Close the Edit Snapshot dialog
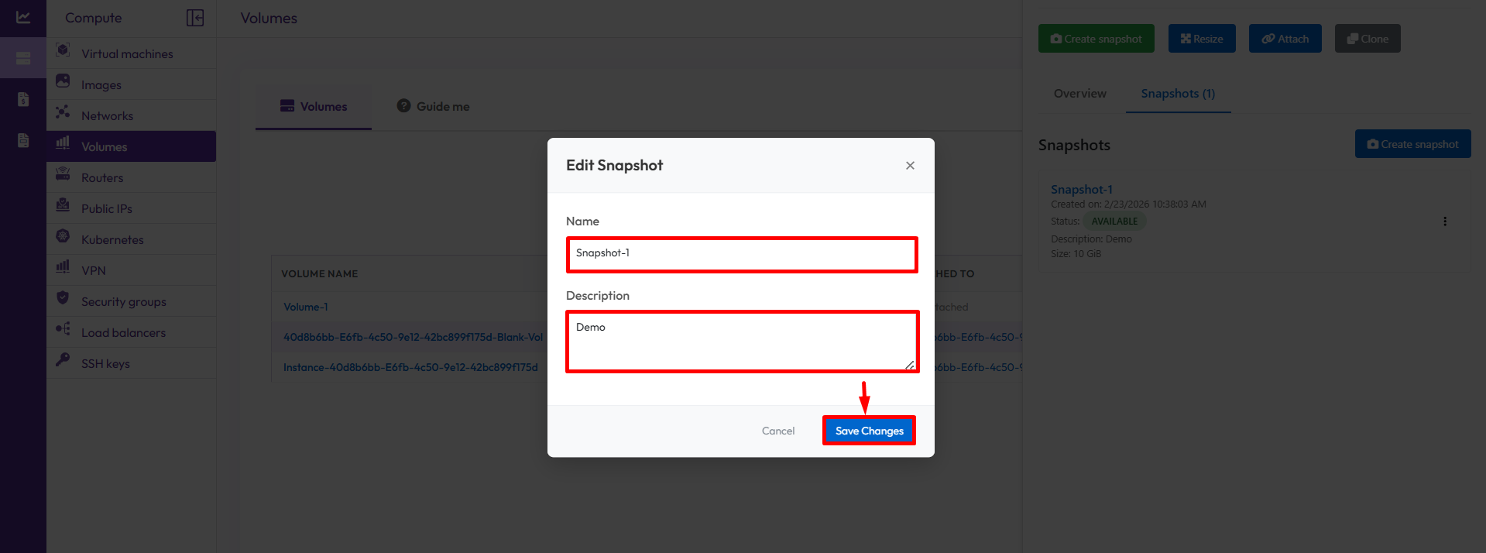The image size is (1486, 553). point(910,166)
